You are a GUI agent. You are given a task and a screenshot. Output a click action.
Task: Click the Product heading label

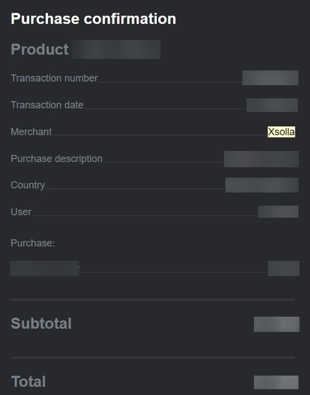pyautogui.click(x=40, y=49)
